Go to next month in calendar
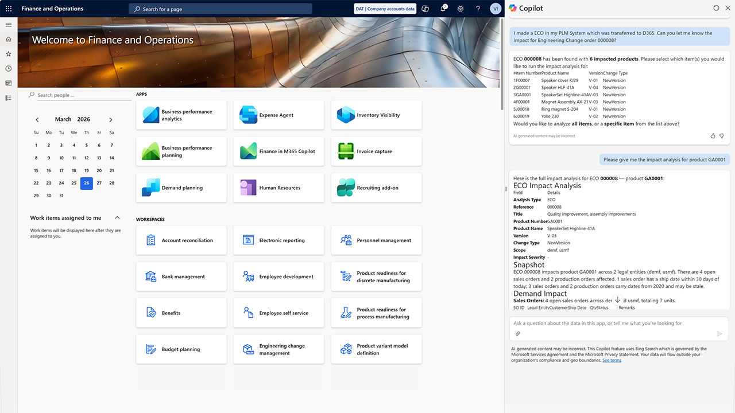Viewport: 735px width, 413px height. [x=111, y=119]
